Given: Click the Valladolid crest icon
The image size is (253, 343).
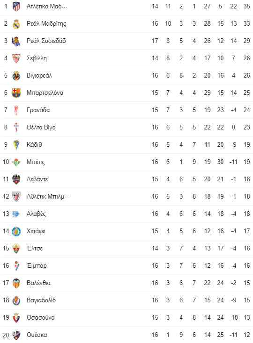Looking at the screenshot, I should pyautogui.click(x=16, y=300).
